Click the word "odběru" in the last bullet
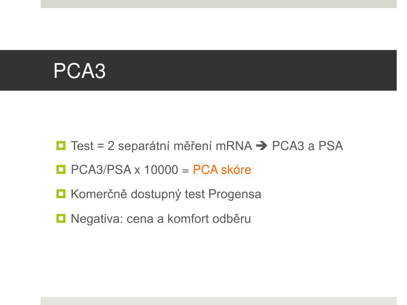 pyautogui.click(x=232, y=219)
